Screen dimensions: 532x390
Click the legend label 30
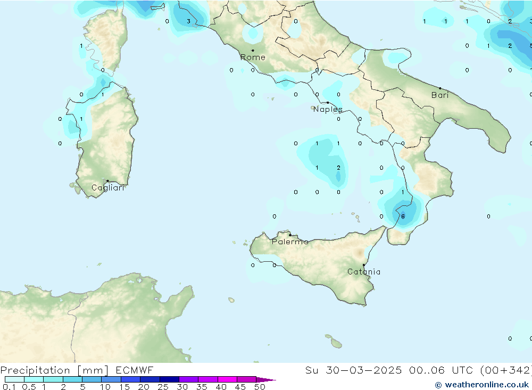tap(182, 387)
